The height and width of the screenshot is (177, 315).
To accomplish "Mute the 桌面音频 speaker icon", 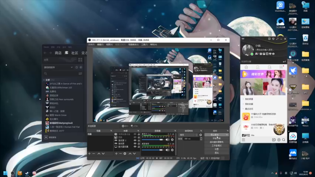I will pyautogui.click(x=167, y=150).
